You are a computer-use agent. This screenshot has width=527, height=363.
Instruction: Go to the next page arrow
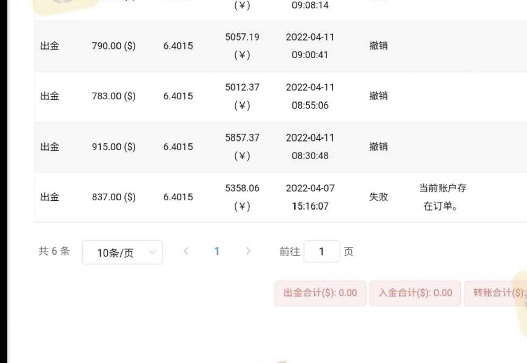click(x=248, y=252)
